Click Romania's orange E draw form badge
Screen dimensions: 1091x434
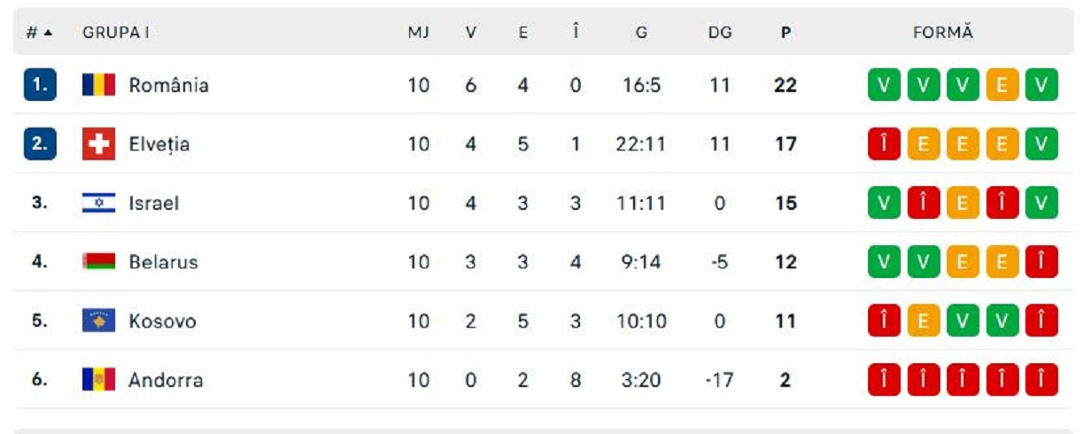[x=1002, y=85]
